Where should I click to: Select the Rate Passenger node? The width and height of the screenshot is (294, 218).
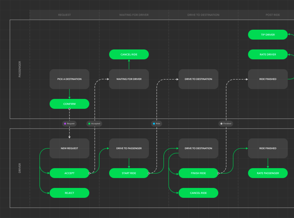coord(268,173)
